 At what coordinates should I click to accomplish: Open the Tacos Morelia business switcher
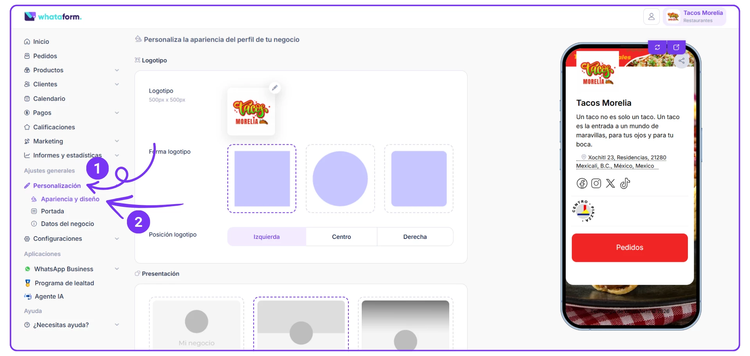pos(695,17)
